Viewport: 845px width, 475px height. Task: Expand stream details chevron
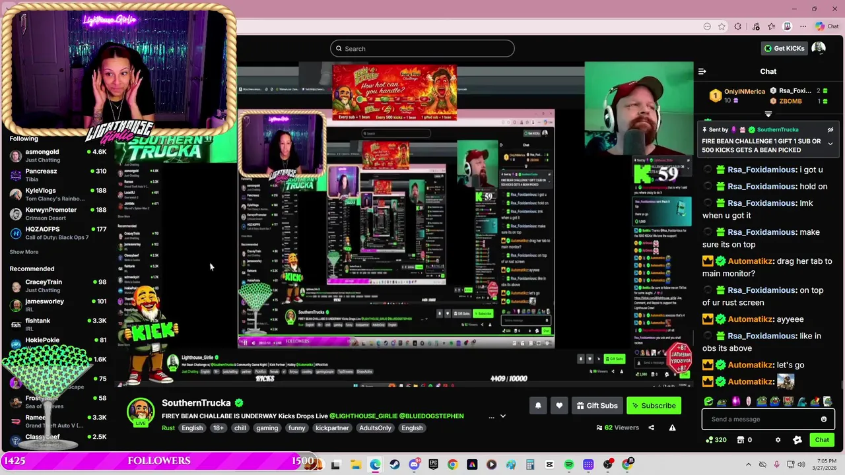point(502,416)
